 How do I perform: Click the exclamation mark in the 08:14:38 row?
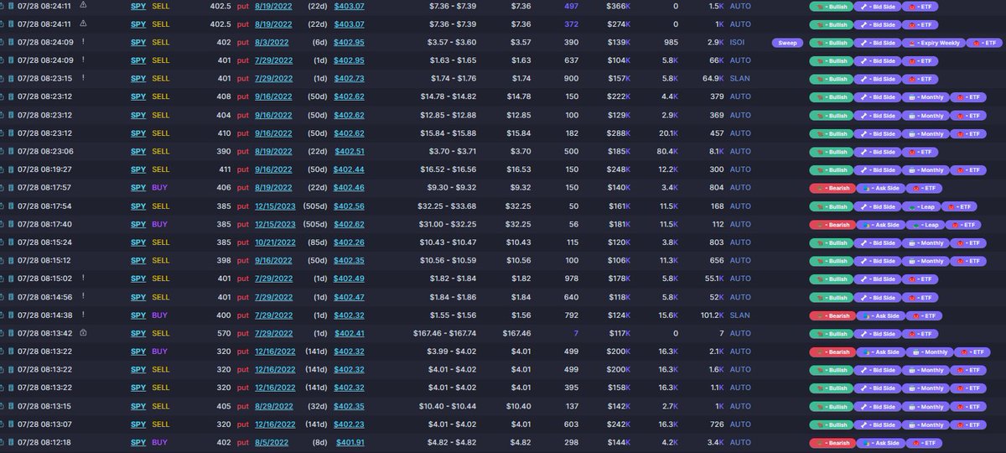(x=83, y=315)
